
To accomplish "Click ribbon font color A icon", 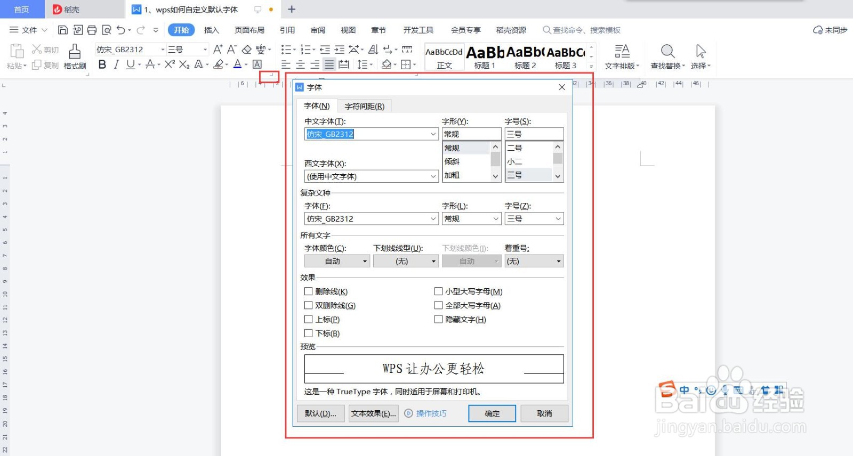I will pos(237,64).
